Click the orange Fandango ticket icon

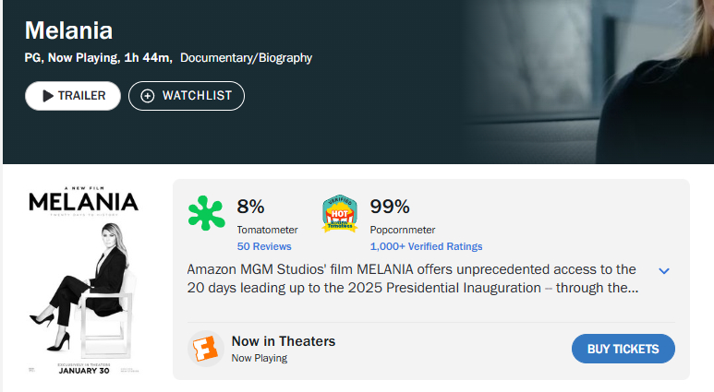[204, 349]
